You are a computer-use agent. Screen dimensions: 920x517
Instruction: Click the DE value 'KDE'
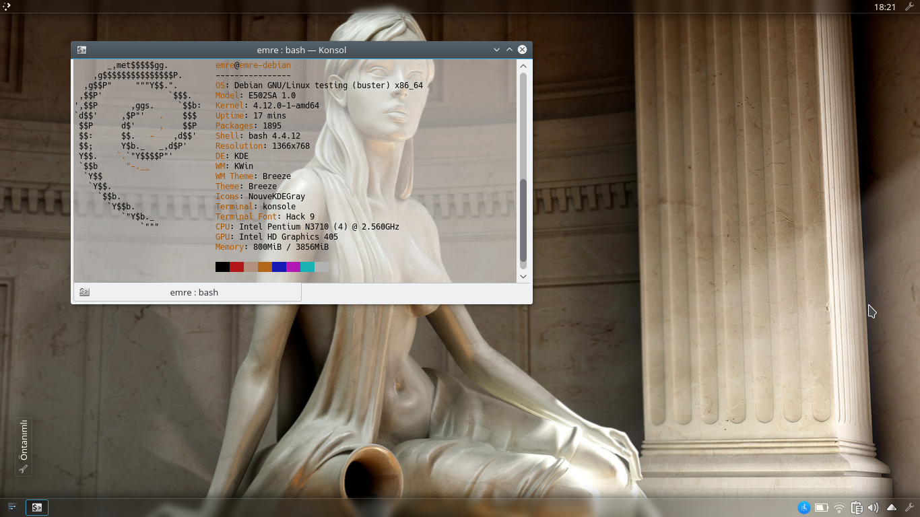(x=241, y=156)
